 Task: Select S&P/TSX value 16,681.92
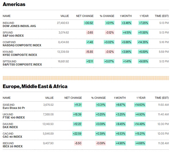point(63,61)
